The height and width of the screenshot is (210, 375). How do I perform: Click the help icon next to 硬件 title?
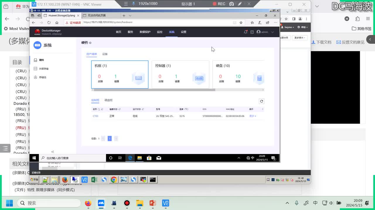(x=90, y=43)
